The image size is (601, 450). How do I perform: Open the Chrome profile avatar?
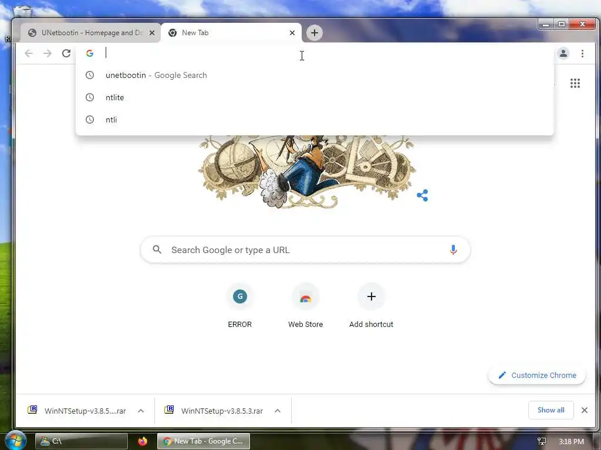click(563, 53)
